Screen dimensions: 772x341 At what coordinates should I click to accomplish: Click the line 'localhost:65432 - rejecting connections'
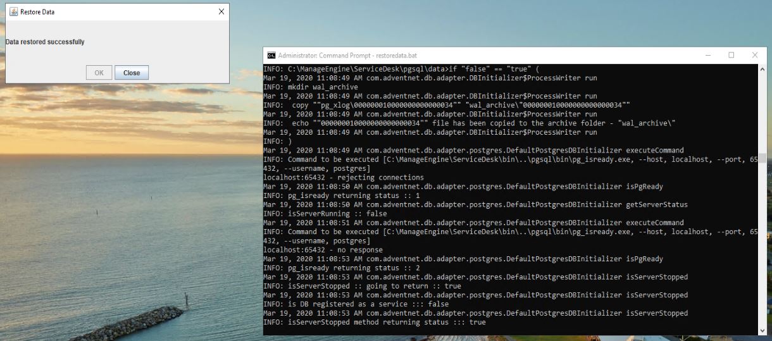coord(344,178)
